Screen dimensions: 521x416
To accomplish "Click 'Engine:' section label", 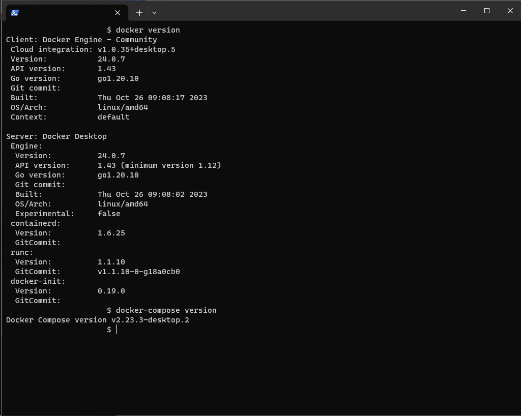I will [x=26, y=146].
